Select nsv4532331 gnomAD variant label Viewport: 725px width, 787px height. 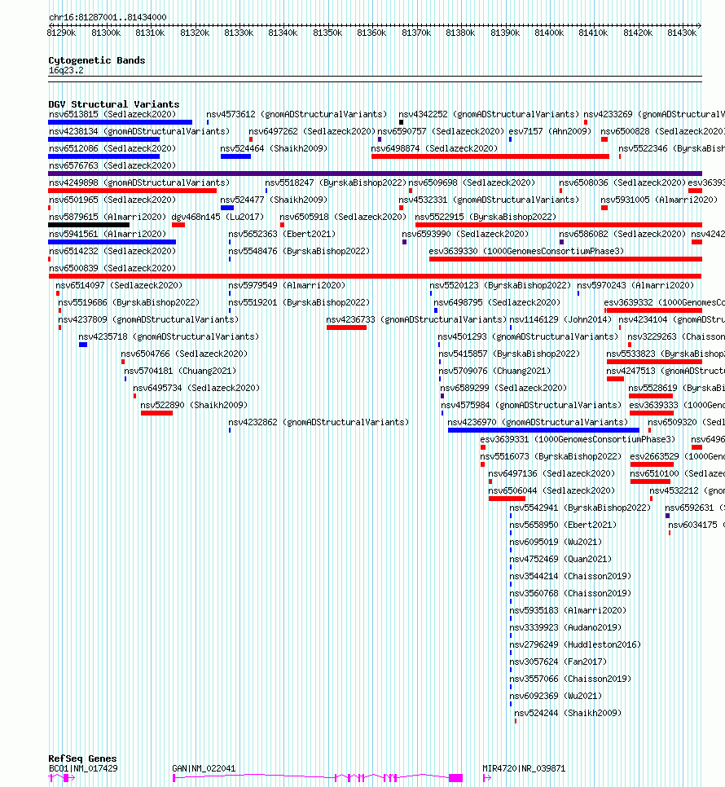[x=489, y=200]
